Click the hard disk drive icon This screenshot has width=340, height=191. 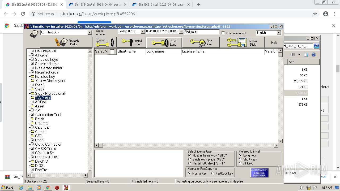[34, 34]
